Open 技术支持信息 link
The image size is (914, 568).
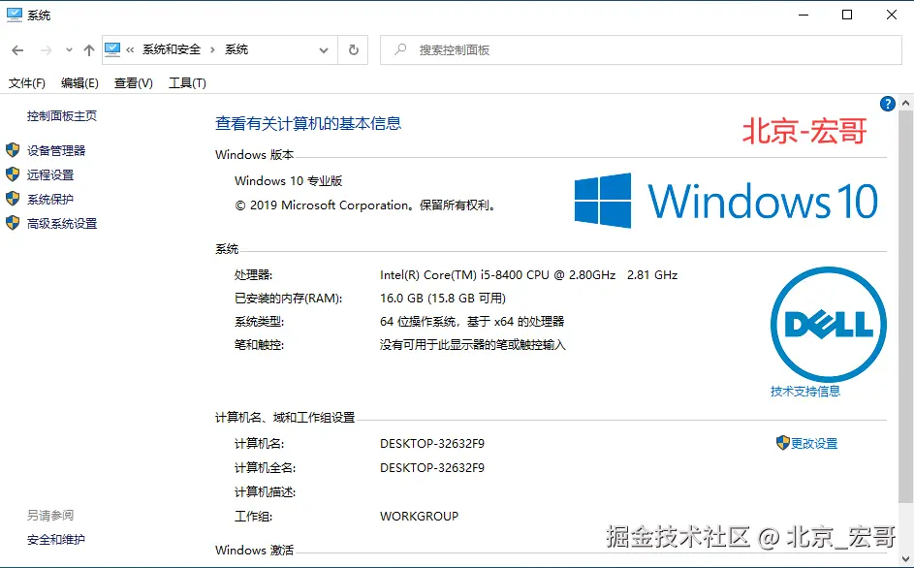click(x=805, y=392)
